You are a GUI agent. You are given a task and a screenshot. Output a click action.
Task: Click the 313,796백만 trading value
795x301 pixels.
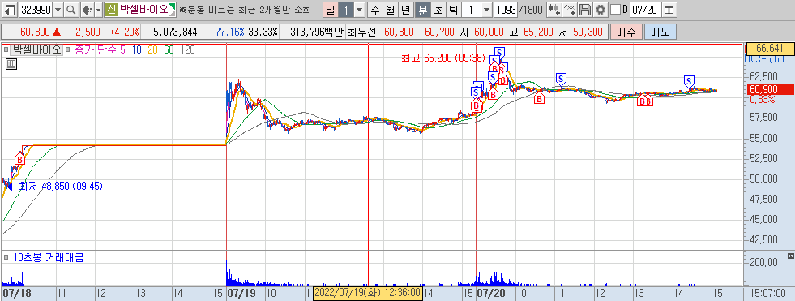[317, 32]
